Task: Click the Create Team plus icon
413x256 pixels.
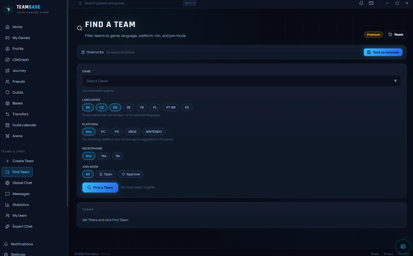Action: pos(7,161)
